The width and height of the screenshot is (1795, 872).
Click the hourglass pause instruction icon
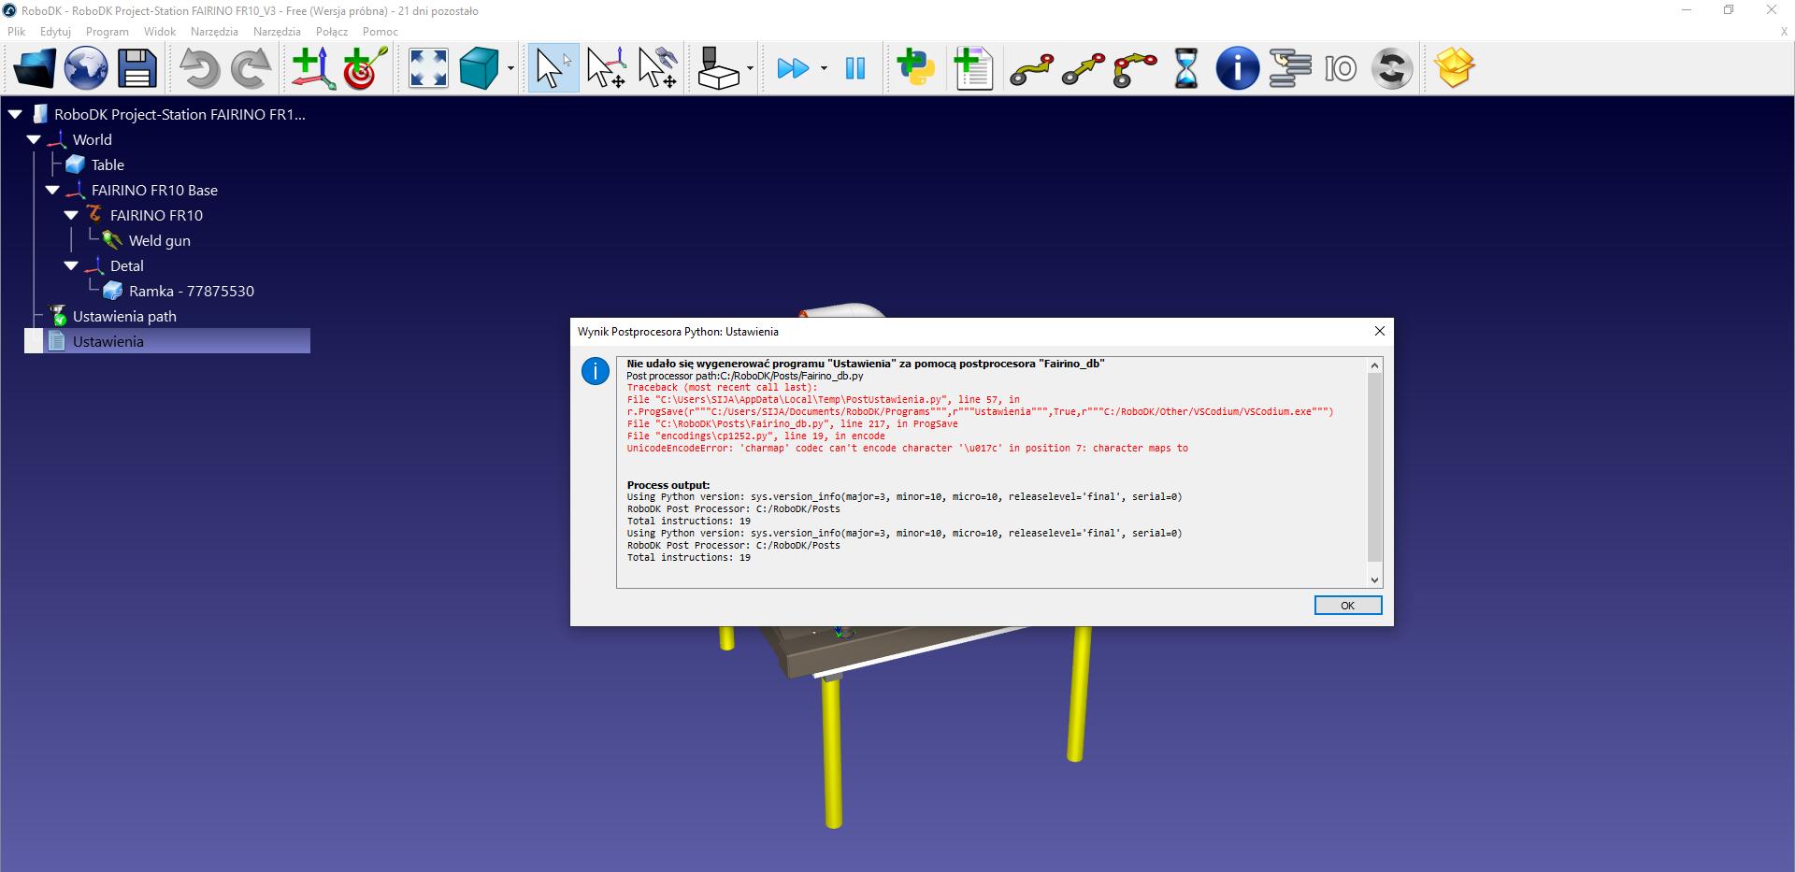1185,68
